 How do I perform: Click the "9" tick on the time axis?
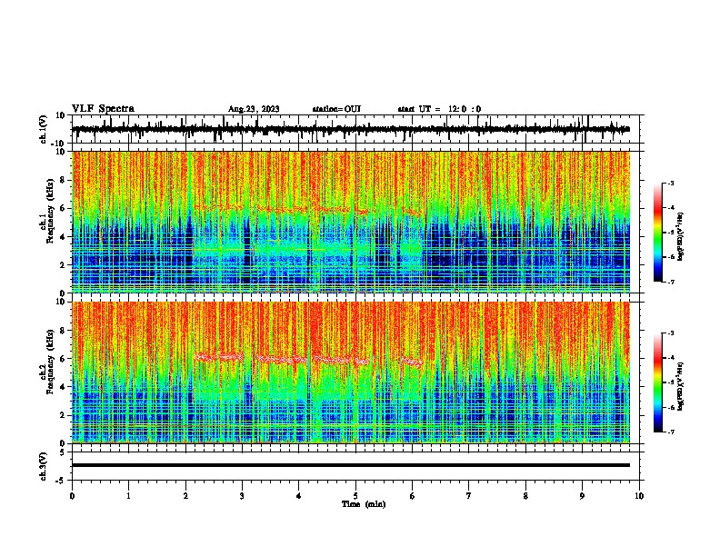582,496
